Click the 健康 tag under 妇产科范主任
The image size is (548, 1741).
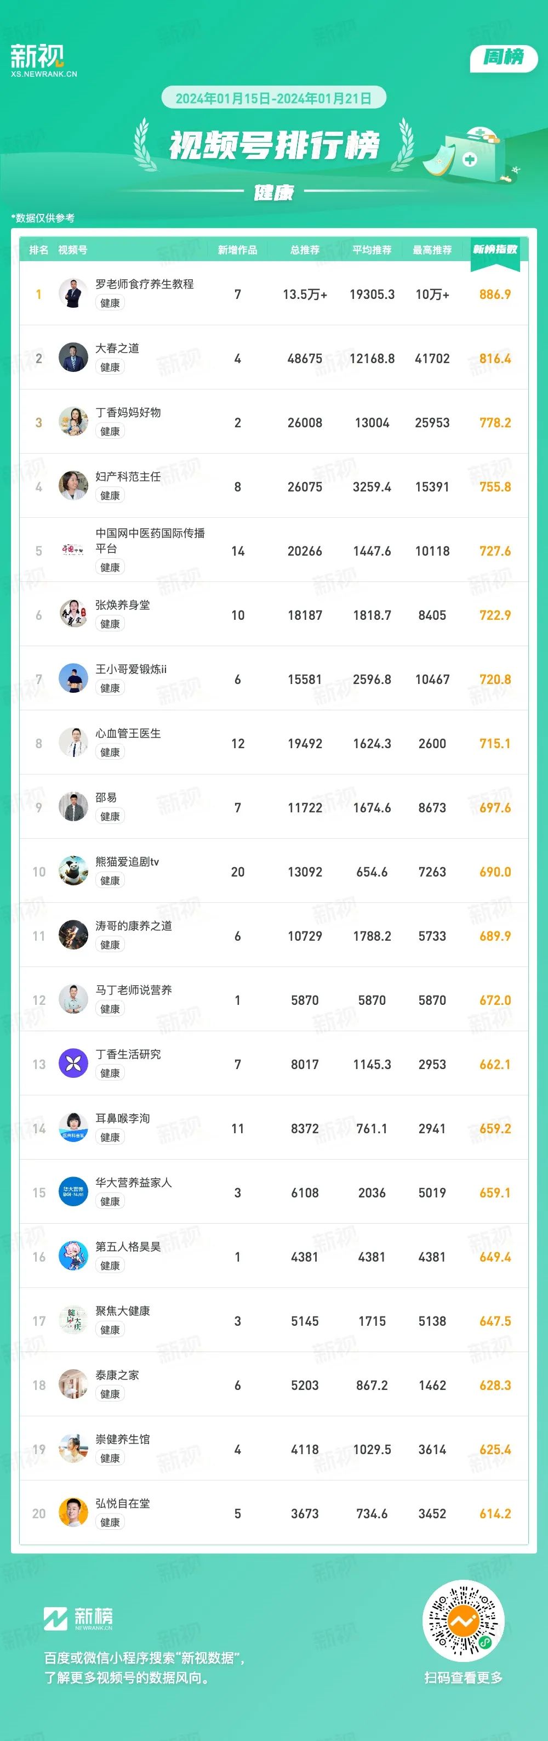[x=110, y=495]
